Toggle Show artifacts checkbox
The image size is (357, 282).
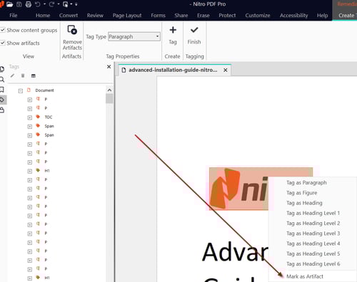coord(3,43)
